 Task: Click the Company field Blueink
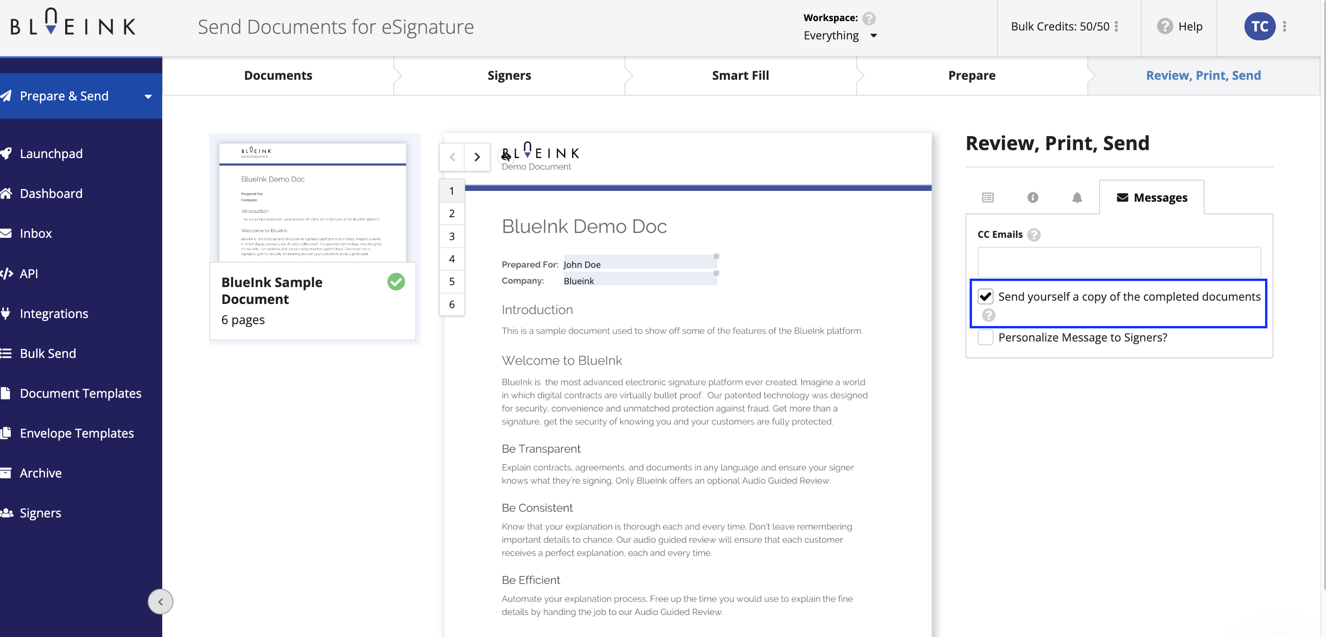coord(640,279)
